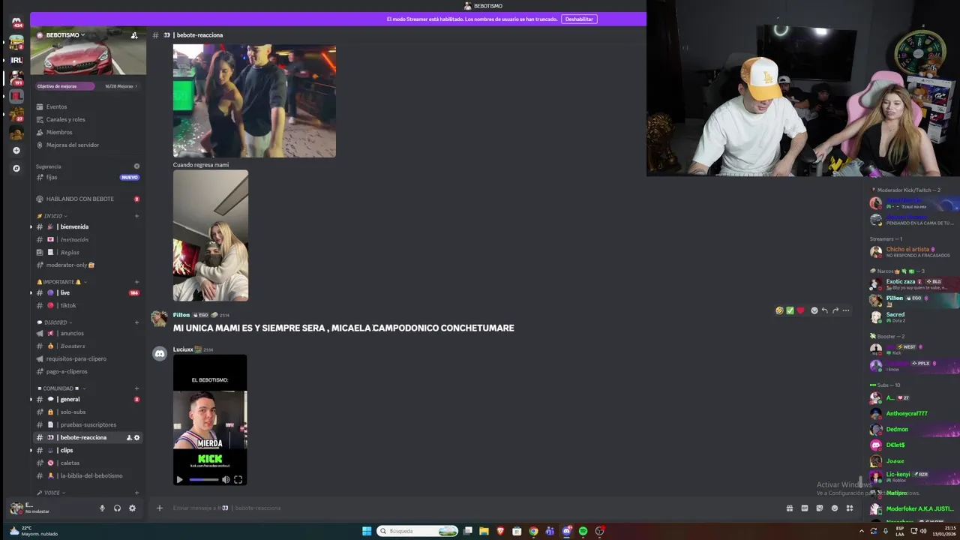Open emoji picker in message bar
Viewport: 960px width, 540px height.
coord(834,508)
